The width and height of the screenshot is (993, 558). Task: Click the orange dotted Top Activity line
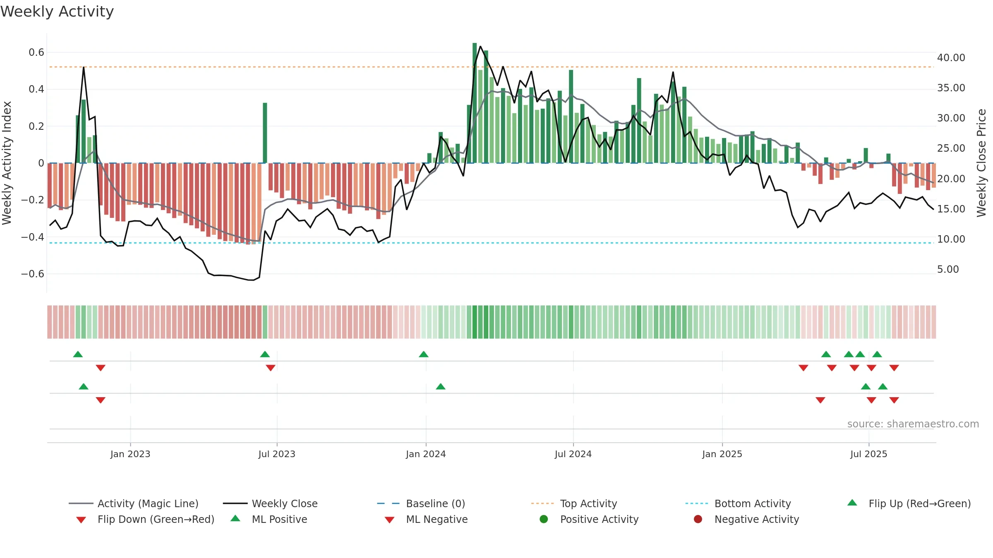click(492, 67)
